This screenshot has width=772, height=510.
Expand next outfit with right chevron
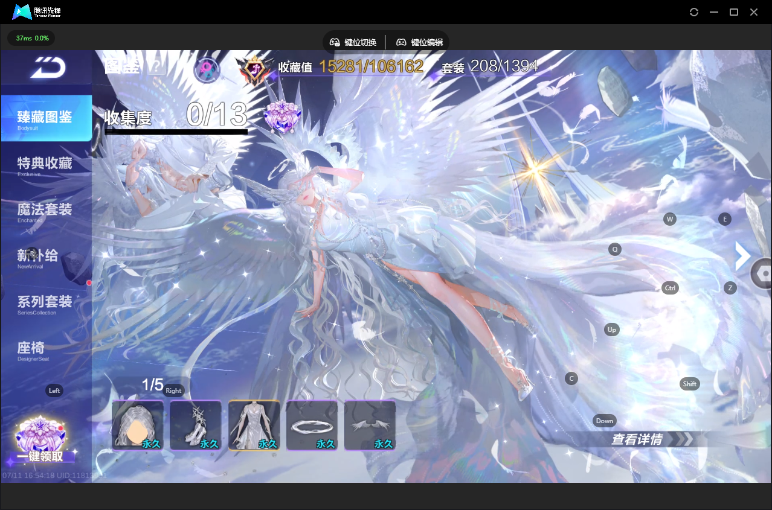point(742,258)
